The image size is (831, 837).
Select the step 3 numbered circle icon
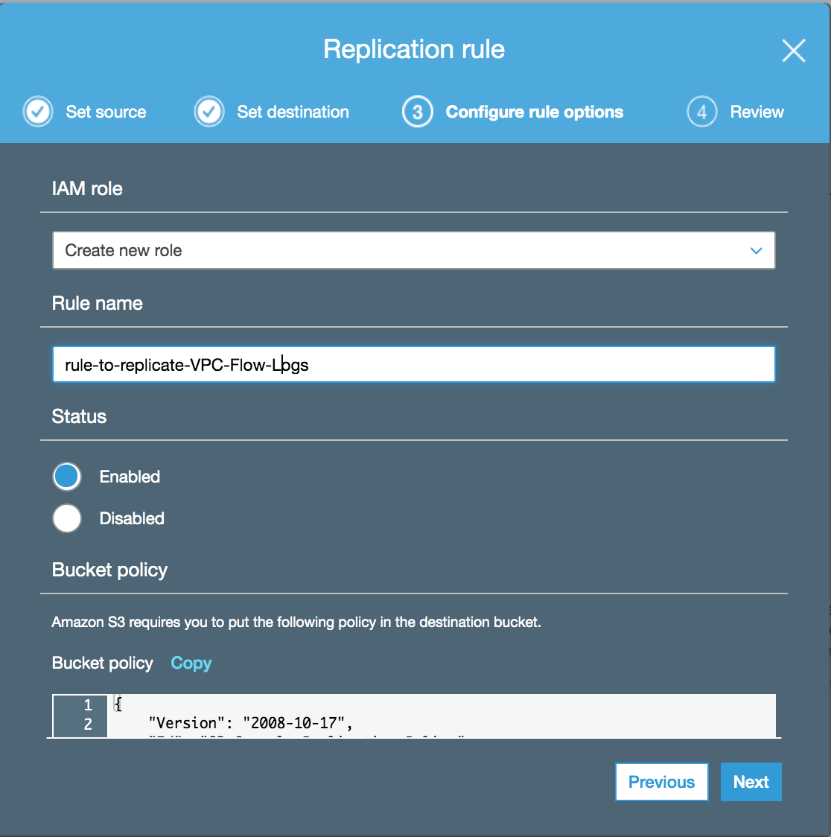pos(417,111)
